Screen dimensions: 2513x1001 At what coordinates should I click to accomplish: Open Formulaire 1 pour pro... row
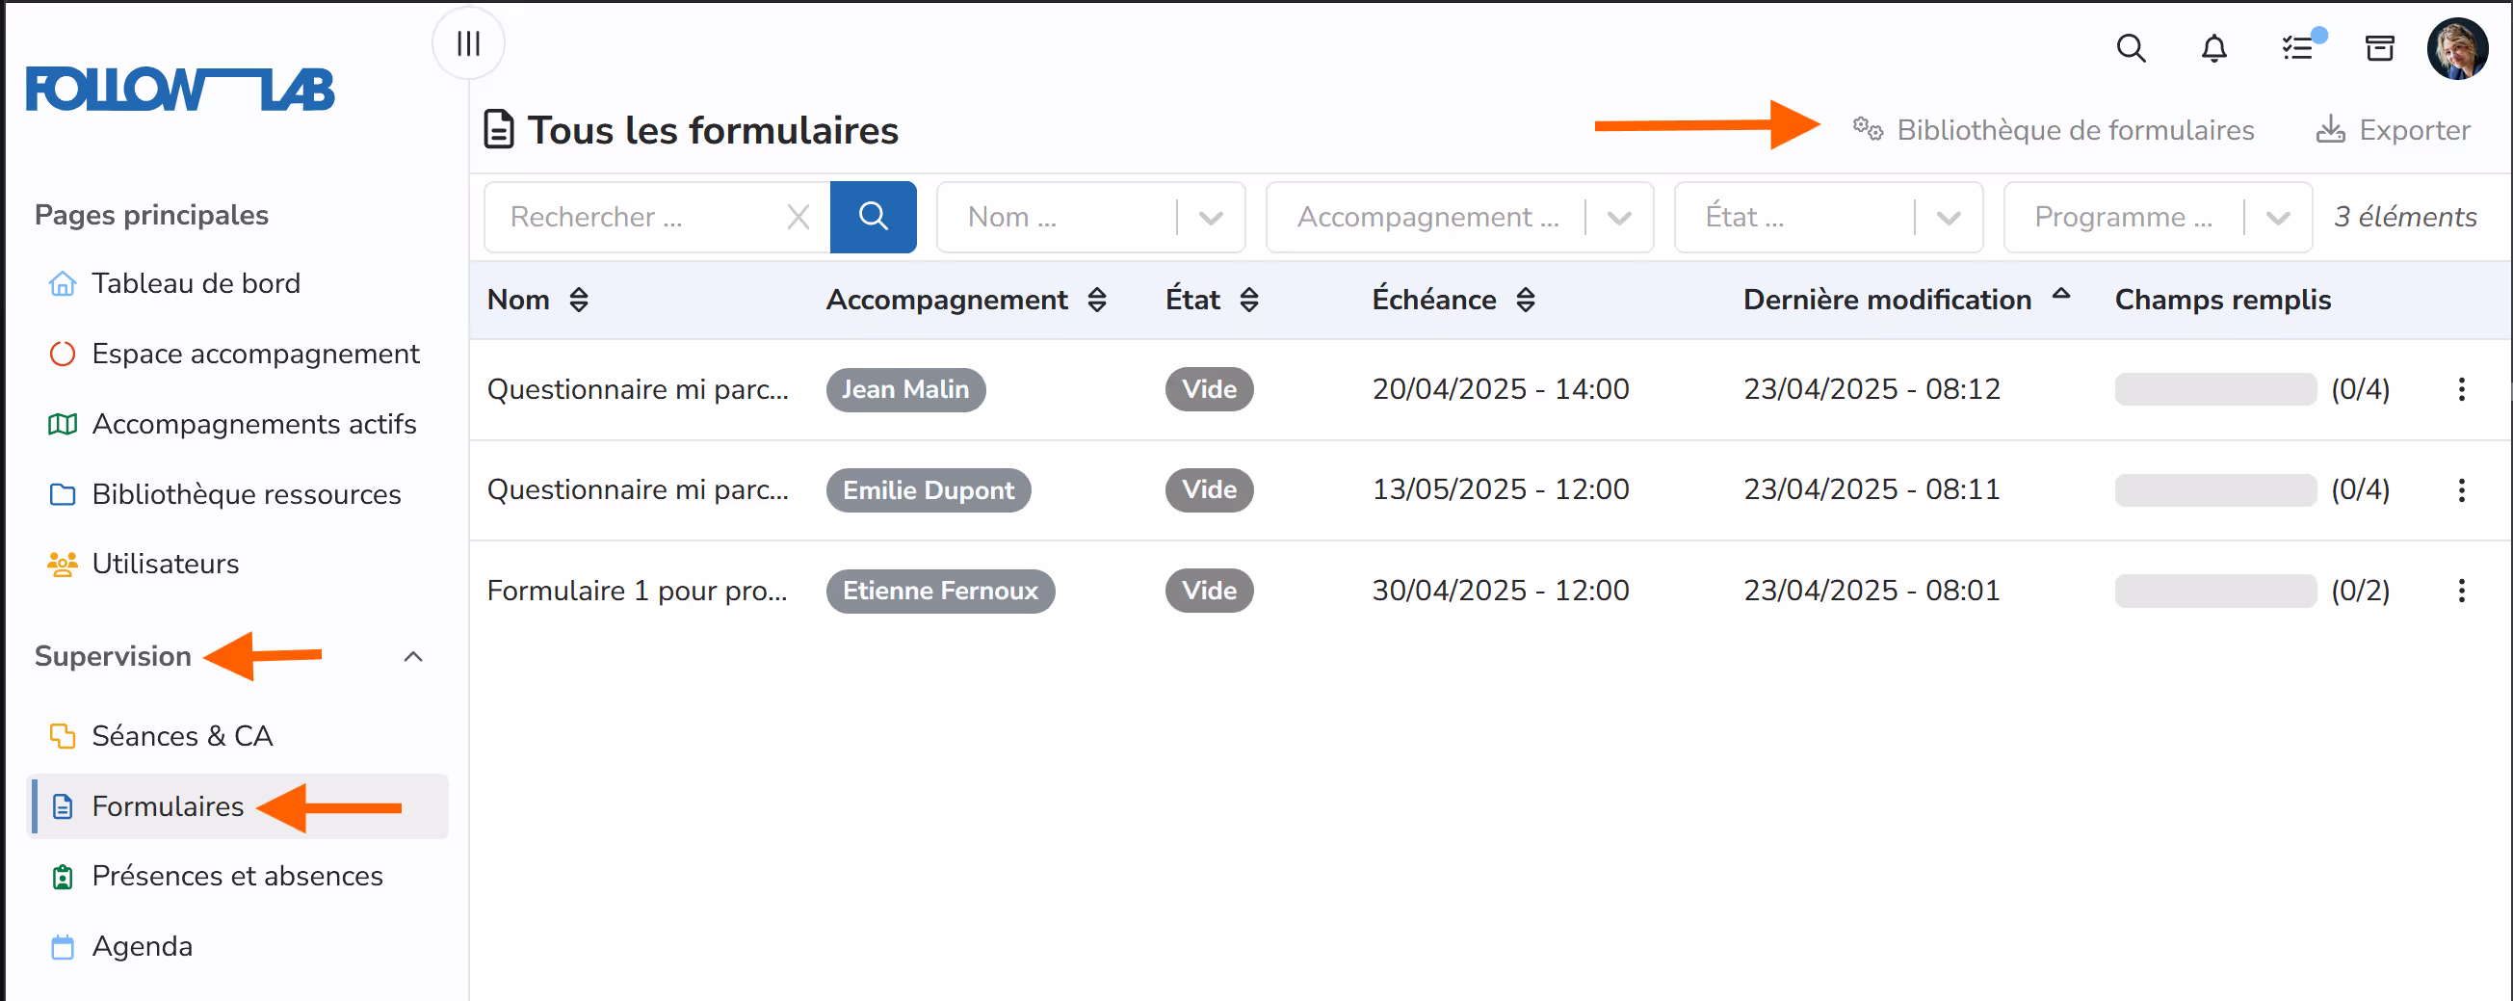tap(637, 591)
